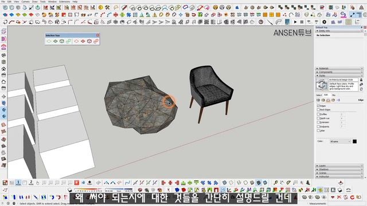This screenshot has height=206, width=367.
Task: Enable the Endpoints checkbox
Action: (318, 126)
